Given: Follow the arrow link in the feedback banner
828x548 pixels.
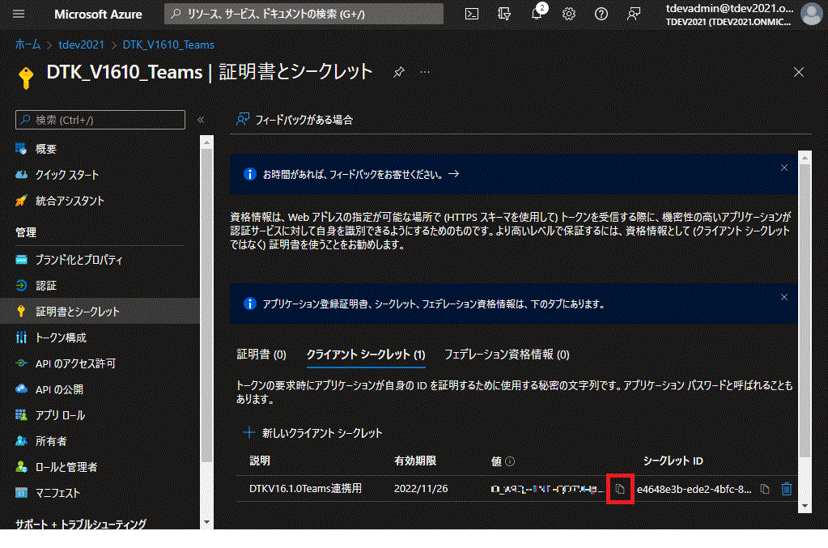Looking at the screenshot, I should [x=453, y=174].
